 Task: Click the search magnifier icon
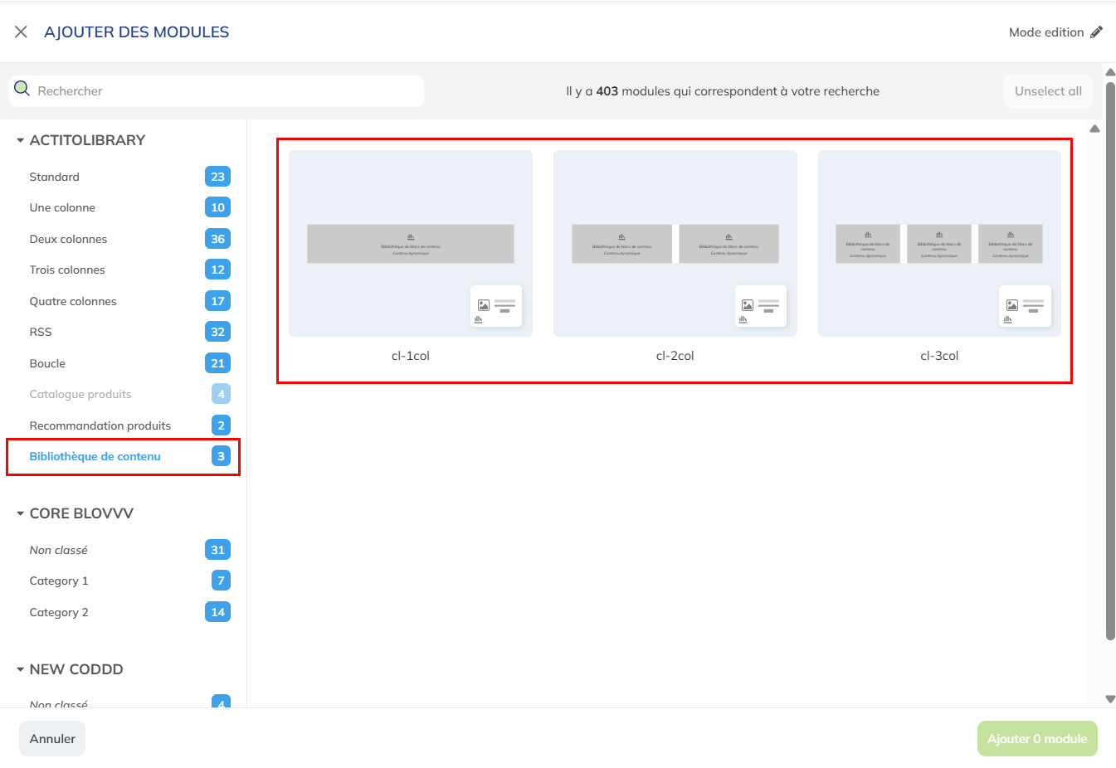22,88
